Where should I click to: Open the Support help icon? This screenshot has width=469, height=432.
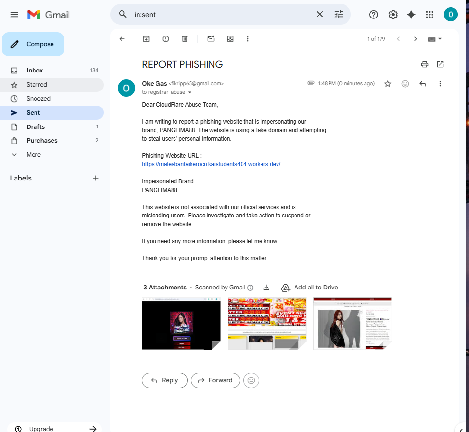[x=373, y=15]
